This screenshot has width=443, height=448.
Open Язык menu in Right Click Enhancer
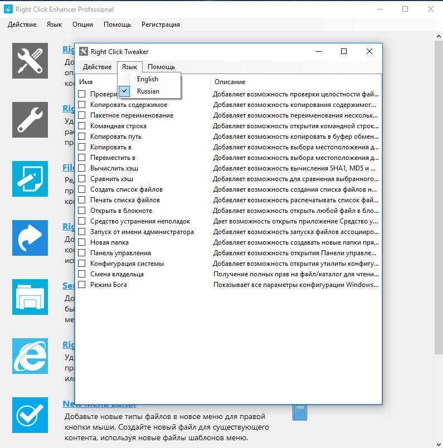click(x=54, y=25)
